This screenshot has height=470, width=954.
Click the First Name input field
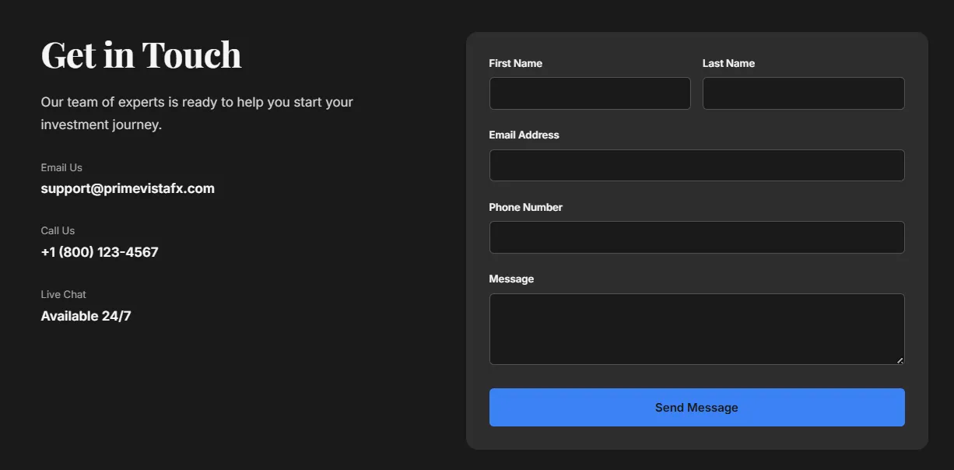tap(589, 93)
